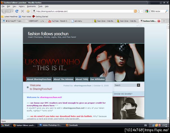Click the red crossed-circle system tray icon
Screen dimensions: 170x133
pos(160,125)
